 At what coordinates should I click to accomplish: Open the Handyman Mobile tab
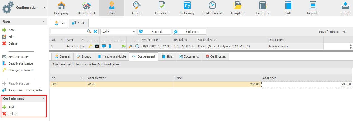pos(112,56)
